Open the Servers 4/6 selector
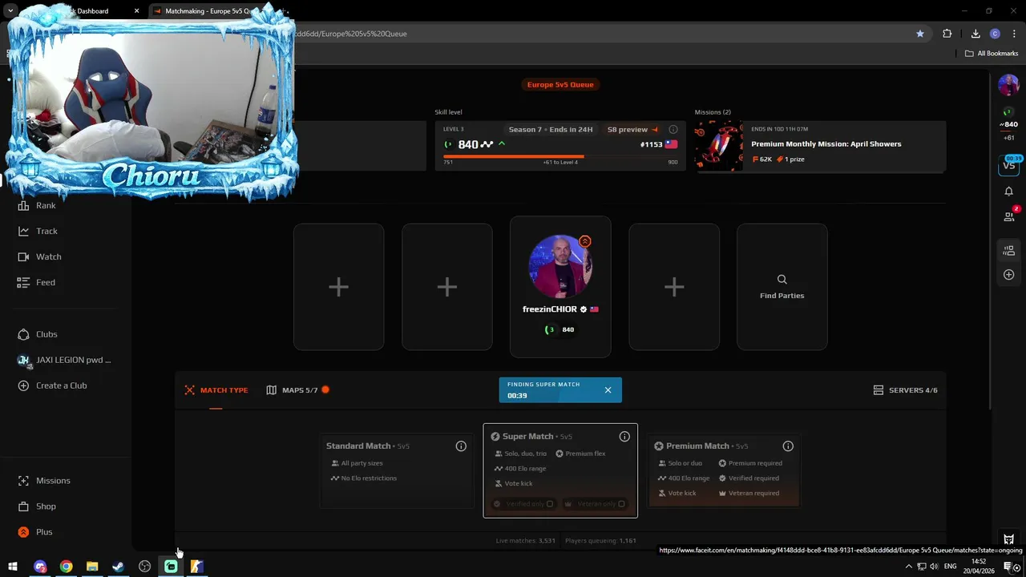 [905, 390]
